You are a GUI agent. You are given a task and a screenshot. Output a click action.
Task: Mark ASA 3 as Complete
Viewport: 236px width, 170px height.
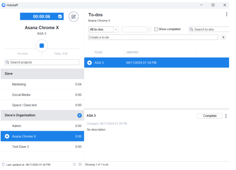pyautogui.click(x=210, y=116)
